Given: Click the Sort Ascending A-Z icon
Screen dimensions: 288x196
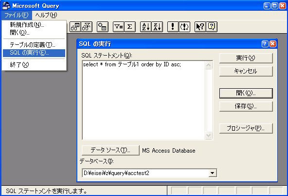Looking at the screenshot, I should click(x=146, y=27).
